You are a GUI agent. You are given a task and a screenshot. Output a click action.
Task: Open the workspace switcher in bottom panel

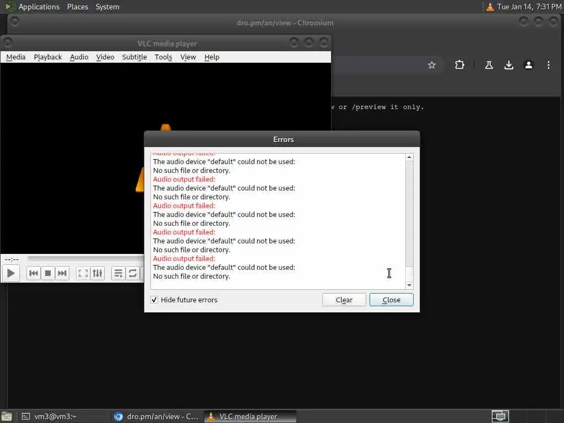[x=500, y=416]
